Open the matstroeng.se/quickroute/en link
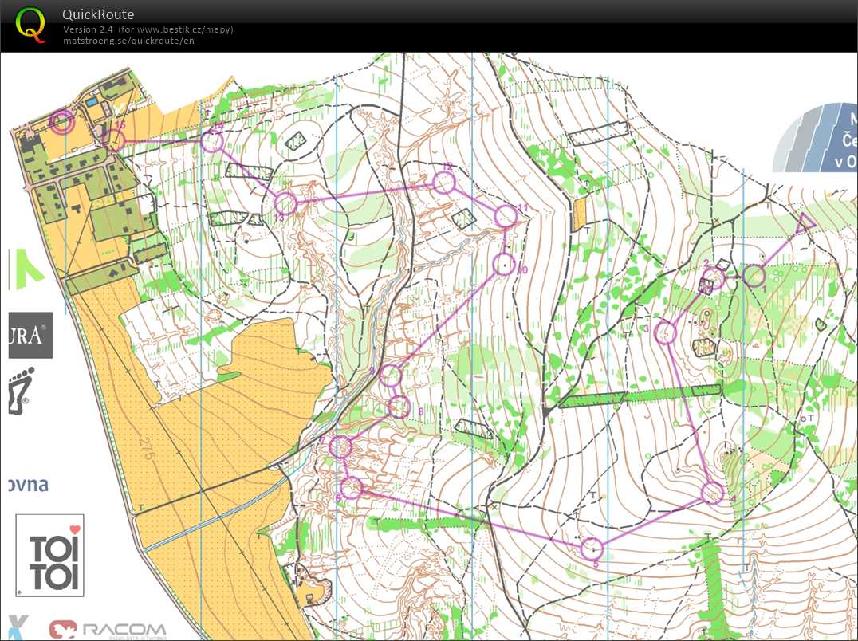 [x=129, y=41]
